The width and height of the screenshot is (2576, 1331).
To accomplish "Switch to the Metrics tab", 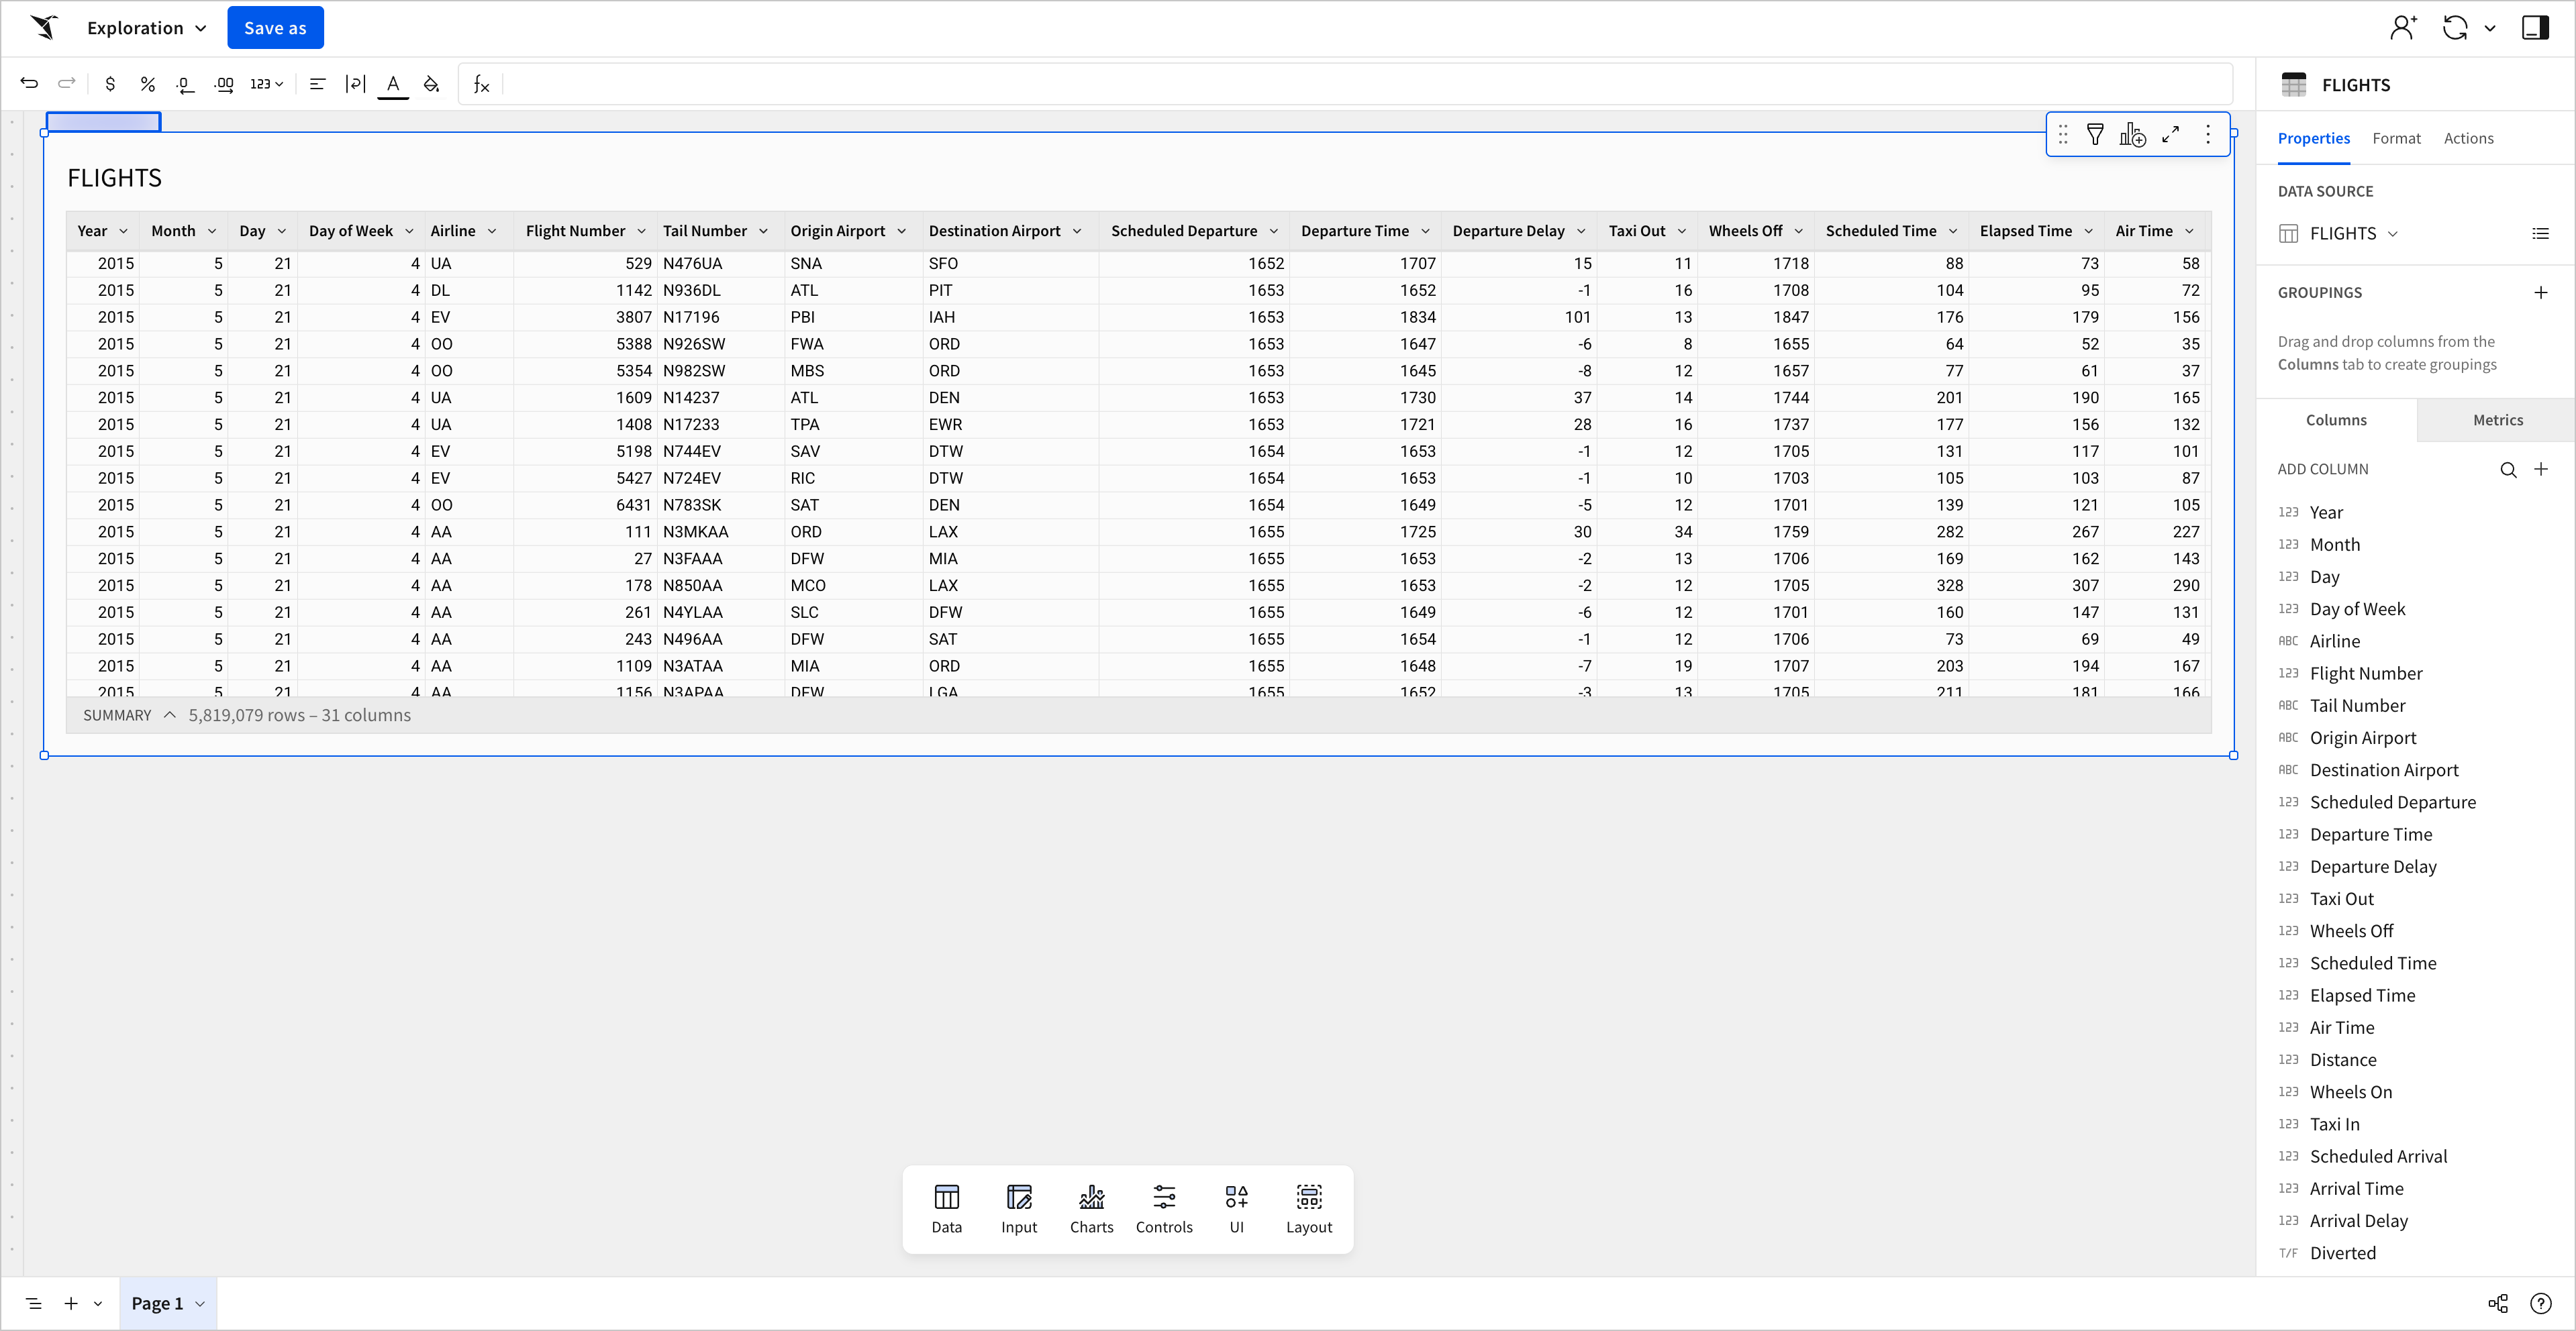I will coord(2497,421).
